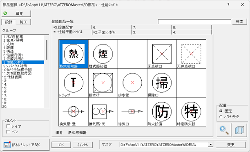Open the *2:平面シンボル tab
Image resolution: width=250 pixels, height=152 pixels.
coord(112,32)
